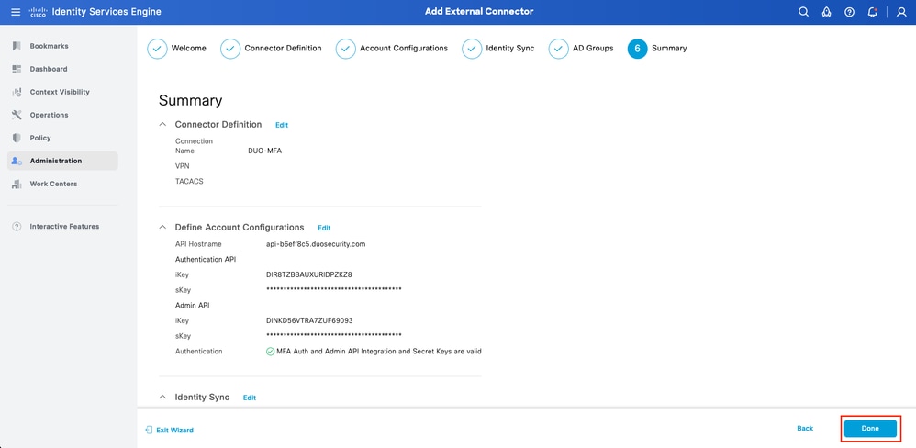This screenshot has height=448, width=916.
Task: Collapse the Define Account Configurations section
Action: click(x=163, y=227)
